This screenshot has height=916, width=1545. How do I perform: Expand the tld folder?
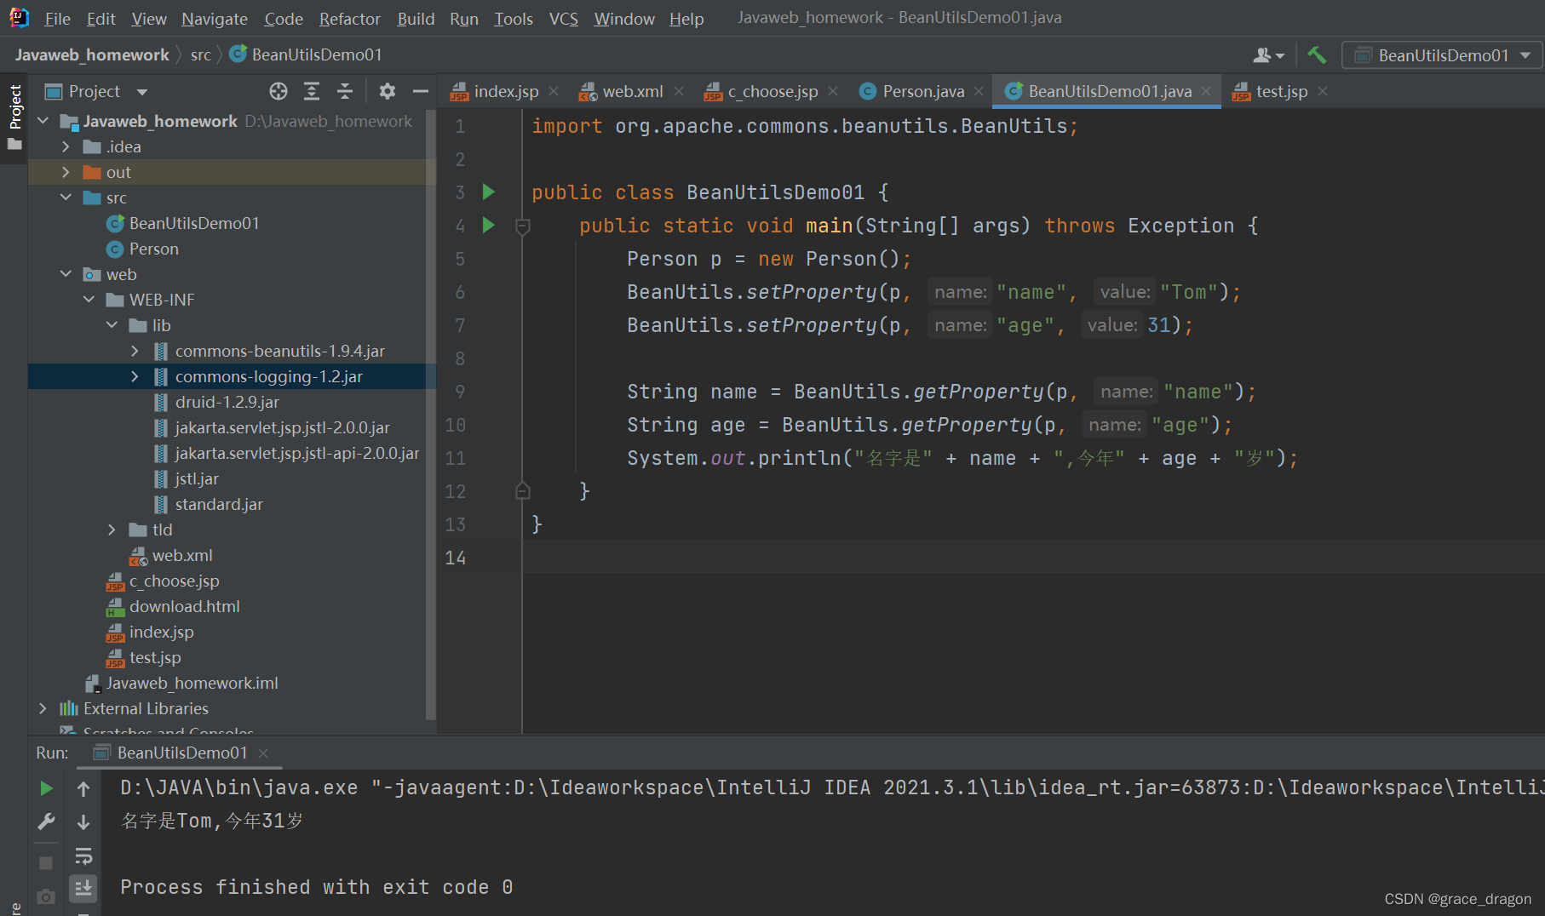pos(112,530)
